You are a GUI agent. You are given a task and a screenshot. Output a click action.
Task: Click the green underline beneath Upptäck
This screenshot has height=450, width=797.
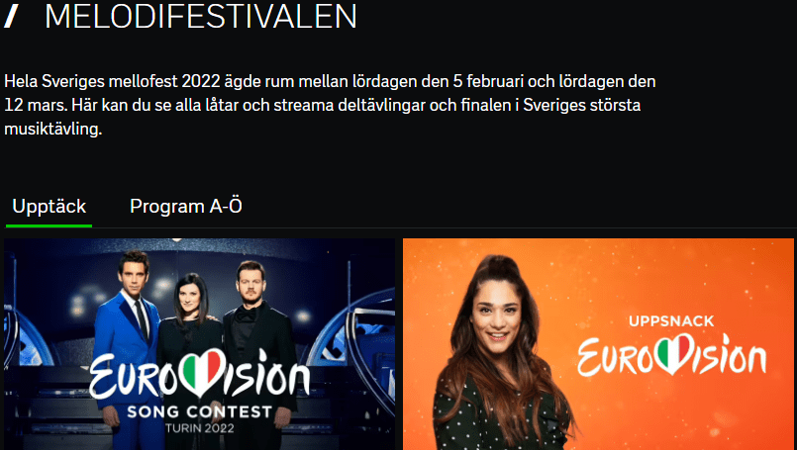click(x=49, y=225)
